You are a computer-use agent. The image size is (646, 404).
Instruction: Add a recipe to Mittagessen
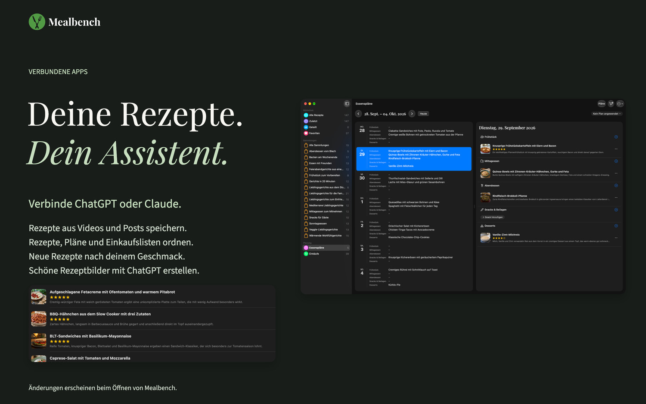point(616,161)
